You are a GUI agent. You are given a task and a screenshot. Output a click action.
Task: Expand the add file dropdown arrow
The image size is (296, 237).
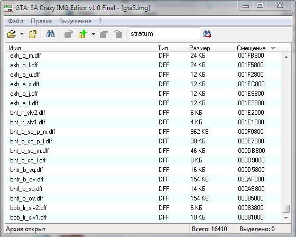pos(93,34)
